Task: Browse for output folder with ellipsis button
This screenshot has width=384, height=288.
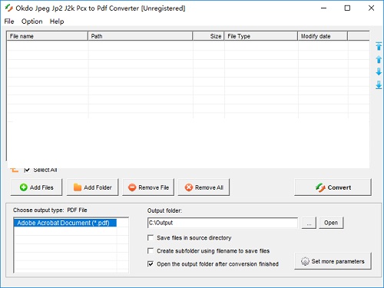Action: click(x=309, y=223)
